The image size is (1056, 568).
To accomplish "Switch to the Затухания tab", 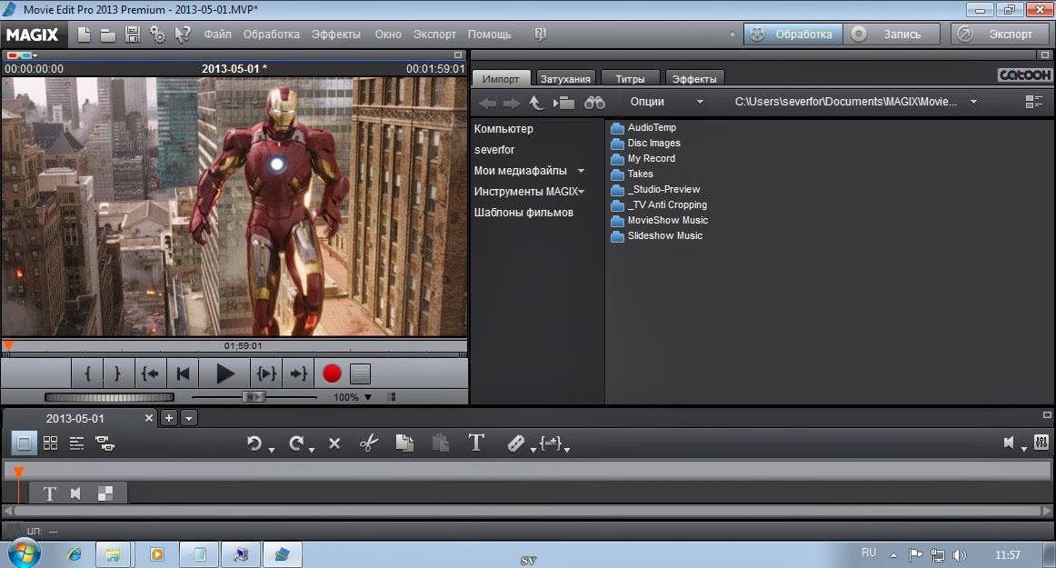I will click(x=565, y=78).
